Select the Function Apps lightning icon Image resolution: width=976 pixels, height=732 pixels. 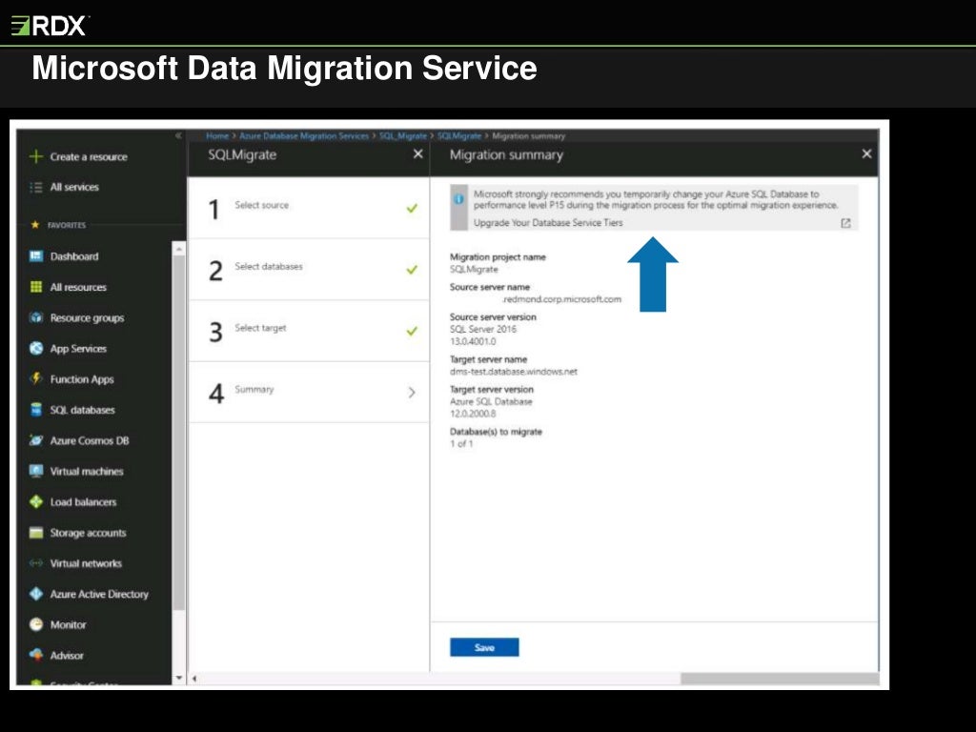[36, 378]
